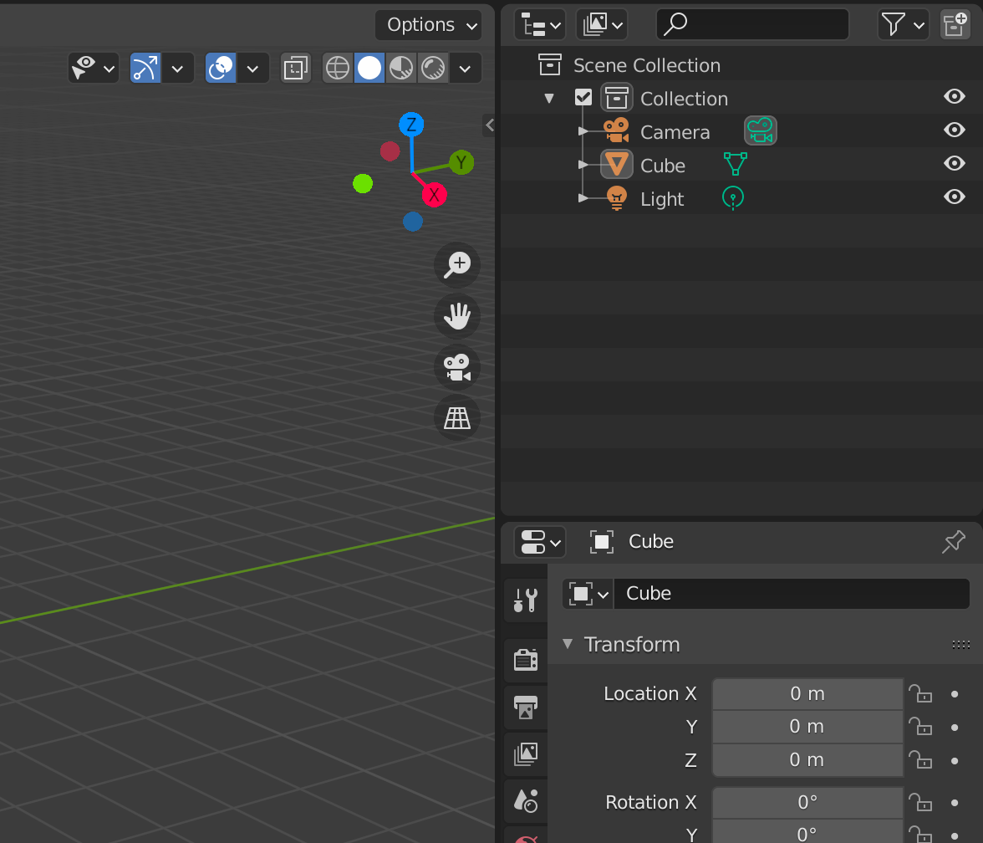
Task: Expand the sidebar with the small arrow
Action: click(x=490, y=125)
